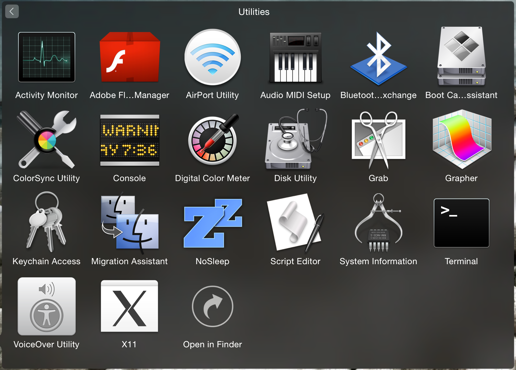
Task: Click the X11 text label
Action: [130, 344]
